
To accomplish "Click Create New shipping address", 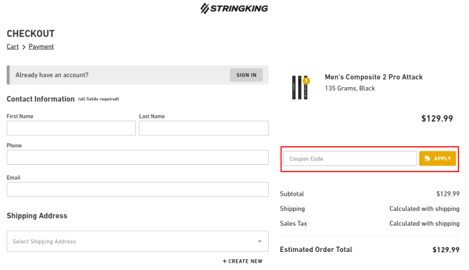I will (243, 261).
